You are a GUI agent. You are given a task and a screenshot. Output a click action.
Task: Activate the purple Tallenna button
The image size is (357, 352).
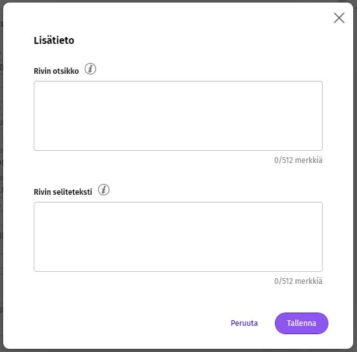click(x=302, y=323)
